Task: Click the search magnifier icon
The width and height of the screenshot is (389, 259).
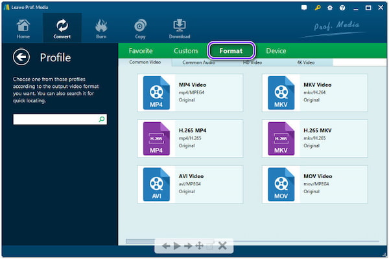Action: tap(102, 119)
